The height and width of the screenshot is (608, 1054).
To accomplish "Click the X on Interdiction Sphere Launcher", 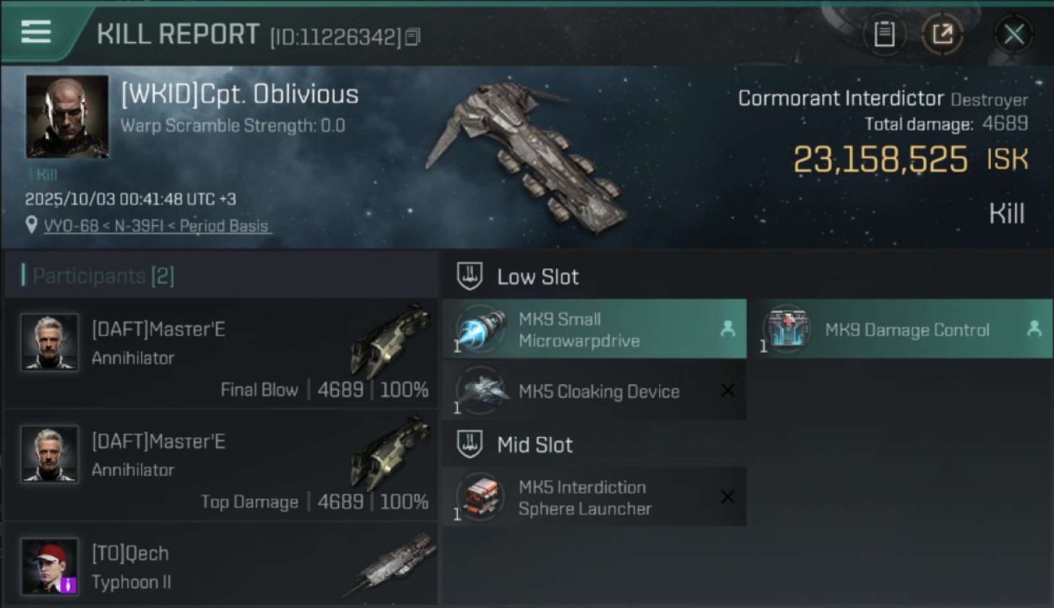I will [x=728, y=497].
